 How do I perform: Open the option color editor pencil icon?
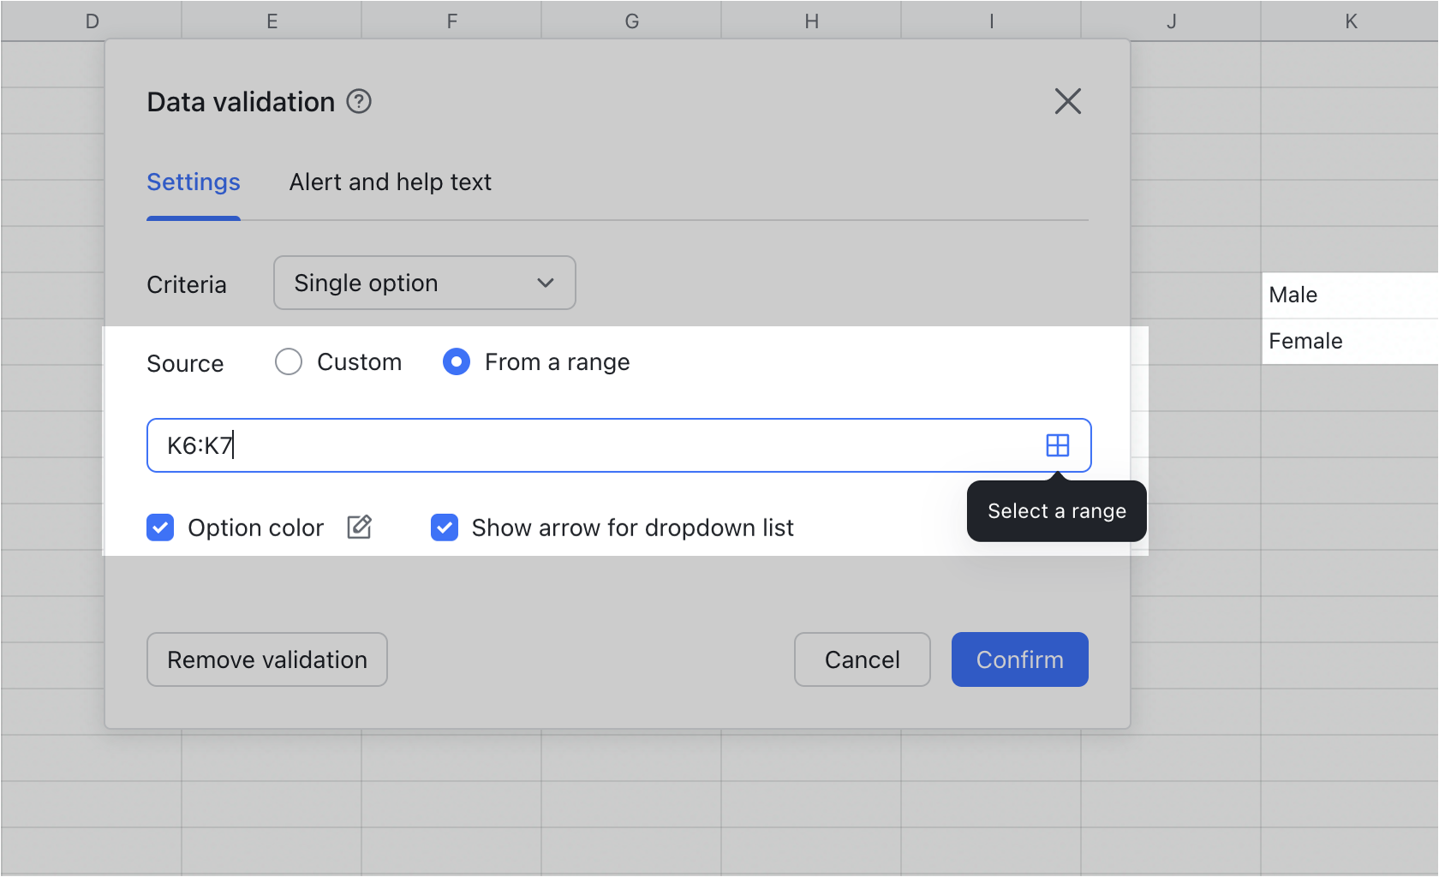[359, 528]
